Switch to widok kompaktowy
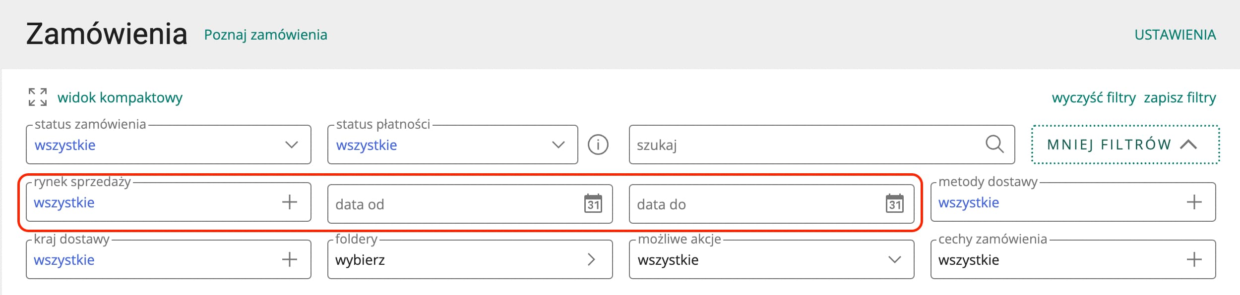 120,98
